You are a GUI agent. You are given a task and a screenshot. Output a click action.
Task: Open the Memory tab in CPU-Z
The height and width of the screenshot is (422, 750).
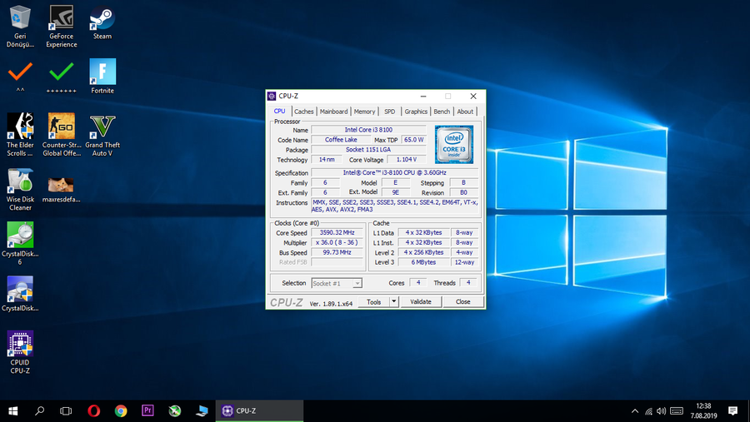(x=364, y=112)
